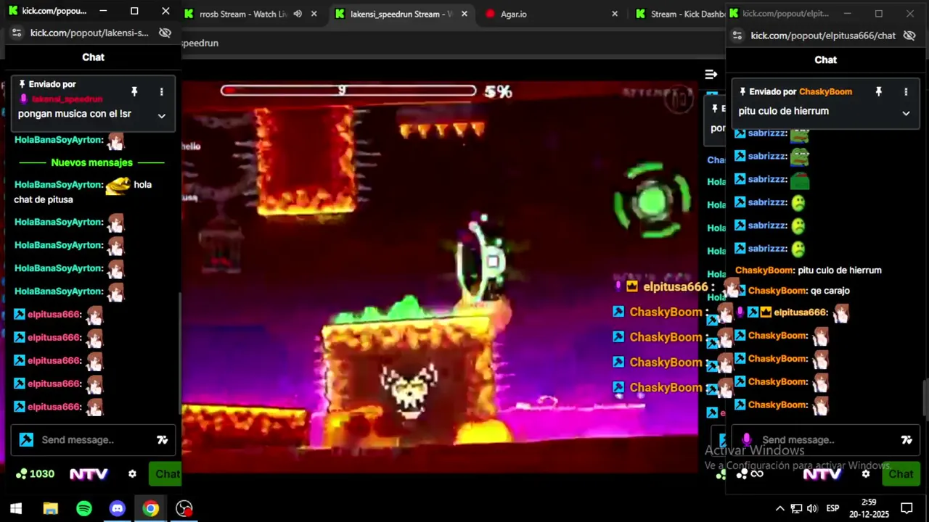The width and height of the screenshot is (929, 522).
Task: Open Spotify from the taskbar
Action: tap(84, 508)
